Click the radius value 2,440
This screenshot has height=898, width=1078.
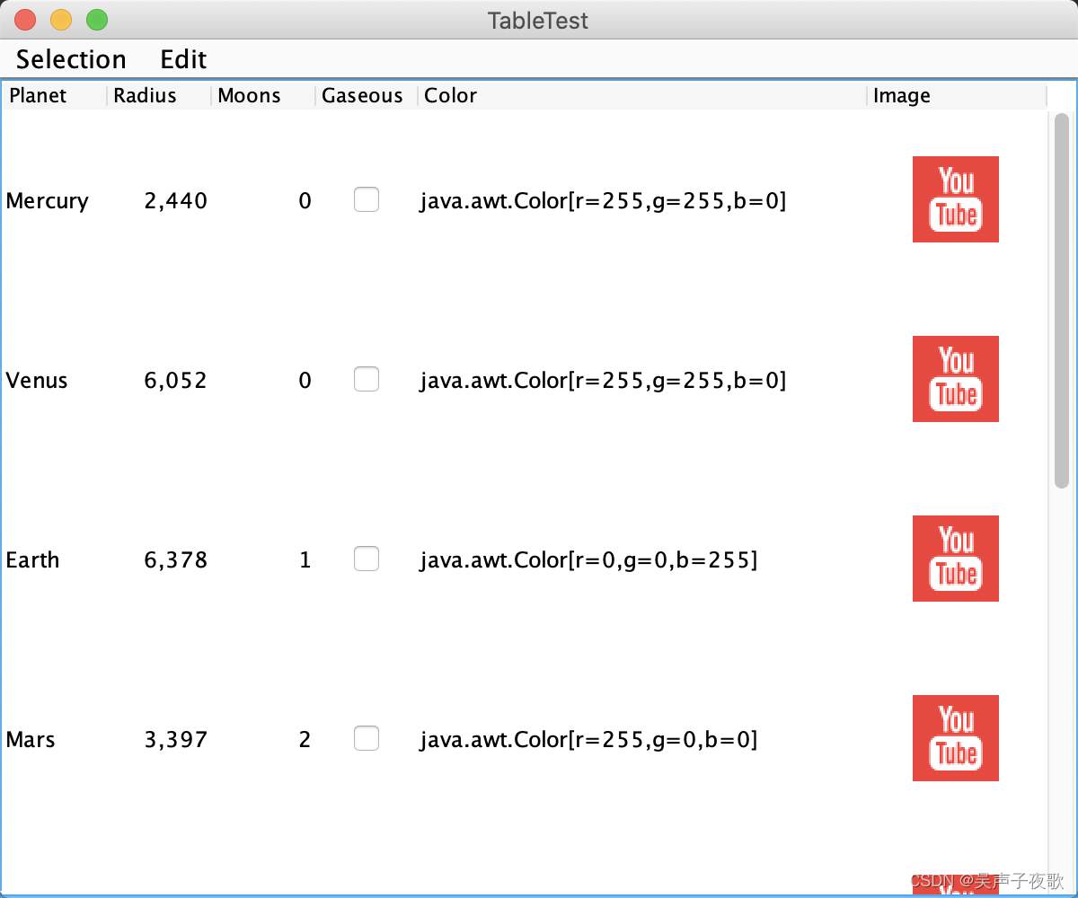[x=176, y=200]
